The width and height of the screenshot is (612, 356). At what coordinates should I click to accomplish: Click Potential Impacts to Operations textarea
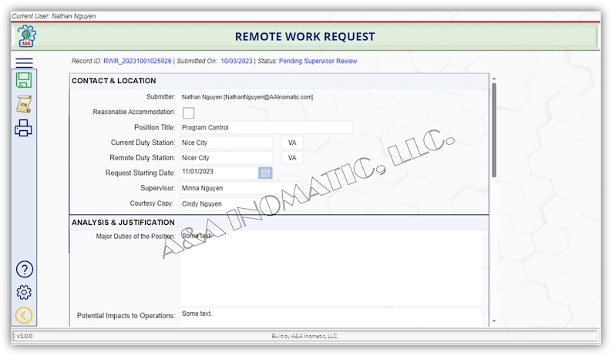(x=331, y=317)
